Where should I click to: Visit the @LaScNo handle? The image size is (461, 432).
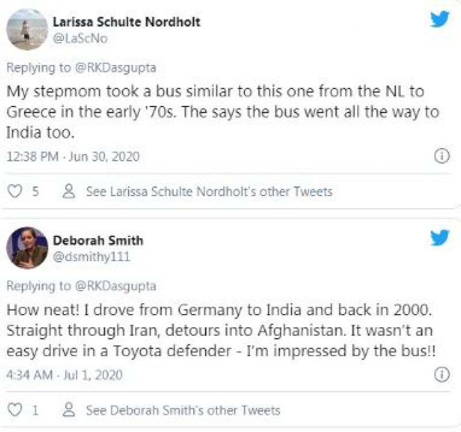(x=80, y=39)
